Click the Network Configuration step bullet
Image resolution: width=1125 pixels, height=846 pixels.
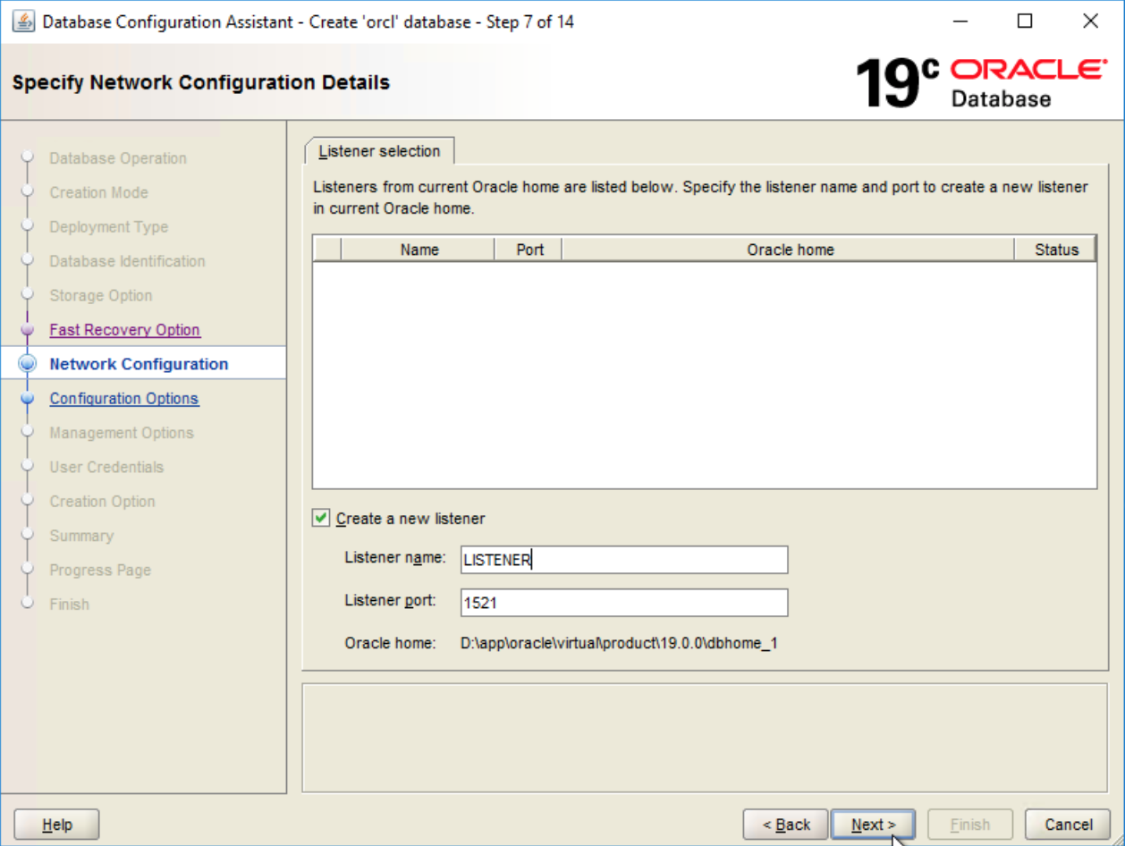tap(27, 364)
